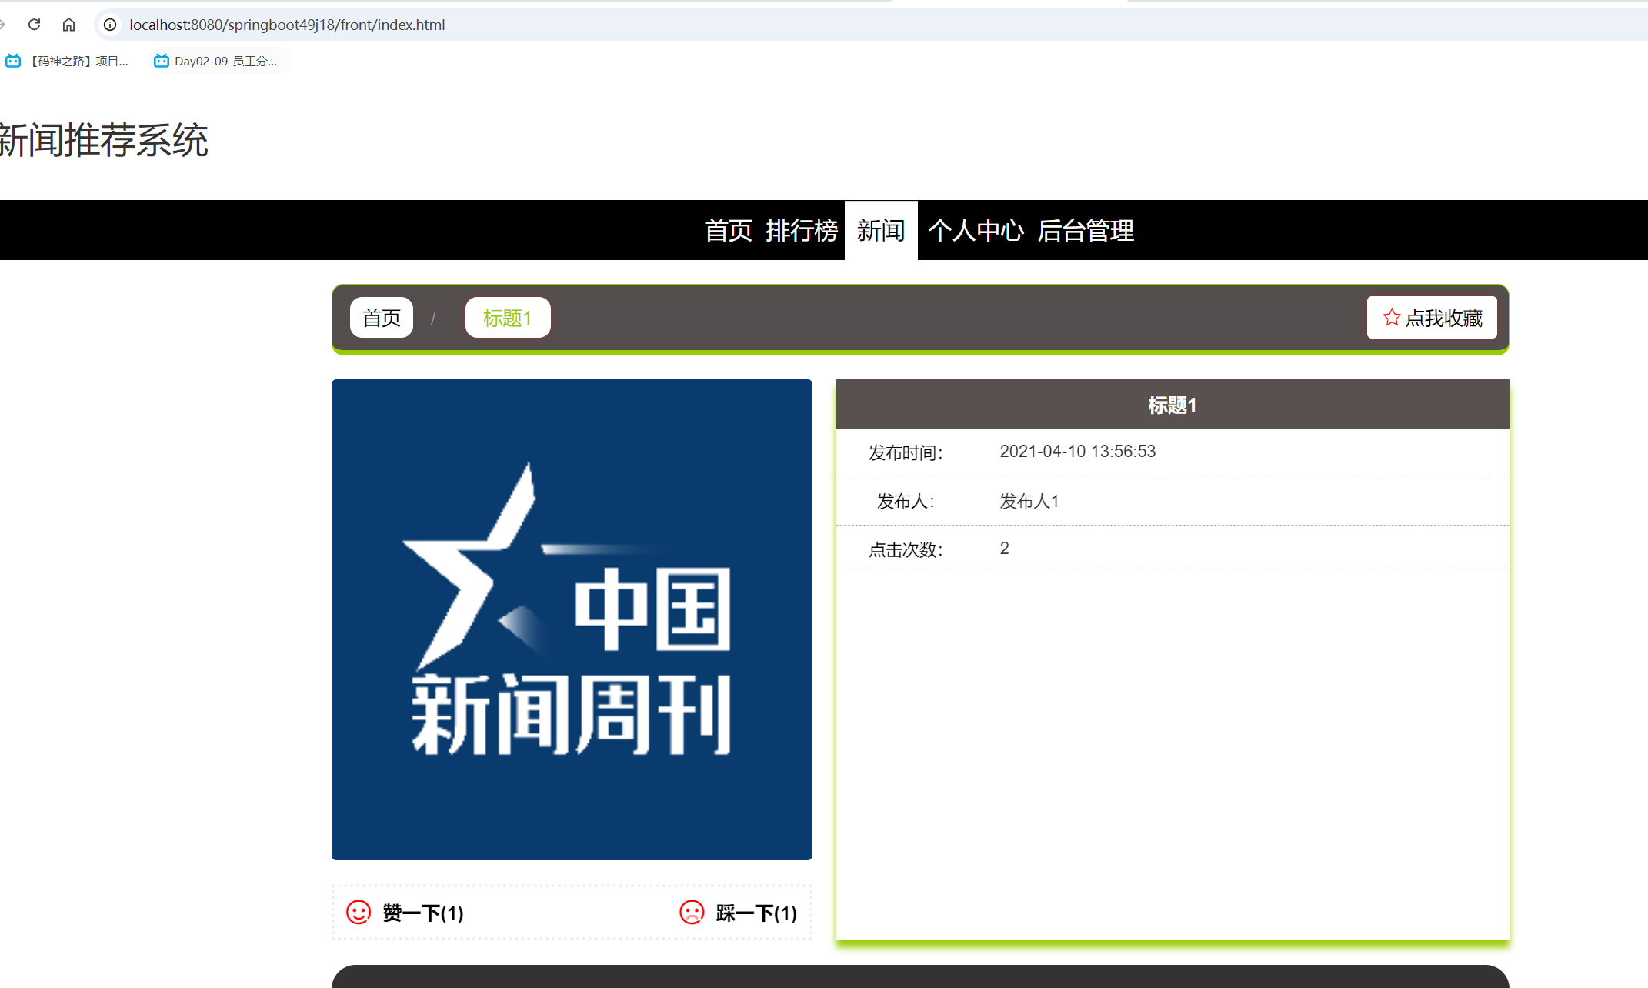Open the 个人中心 menu item

(x=975, y=230)
